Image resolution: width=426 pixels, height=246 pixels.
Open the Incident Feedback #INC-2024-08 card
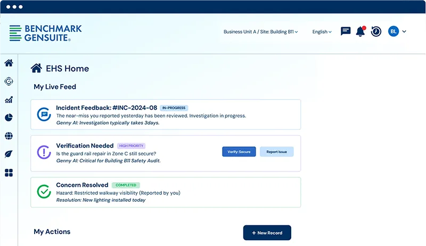166,114
